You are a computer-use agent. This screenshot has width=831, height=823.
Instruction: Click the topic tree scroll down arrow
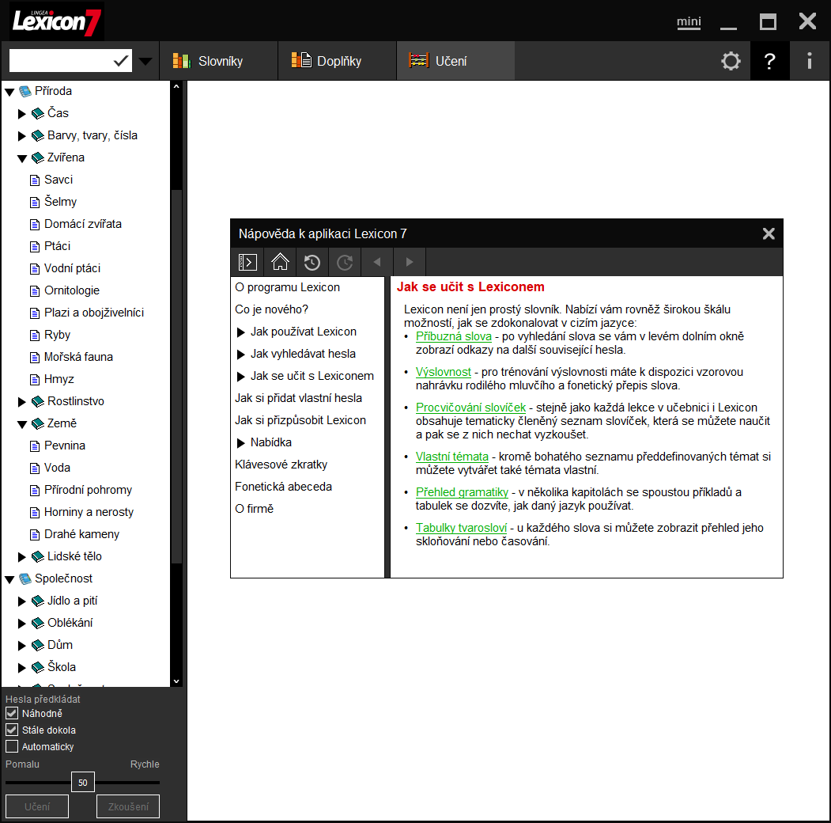[x=176, y=681]
